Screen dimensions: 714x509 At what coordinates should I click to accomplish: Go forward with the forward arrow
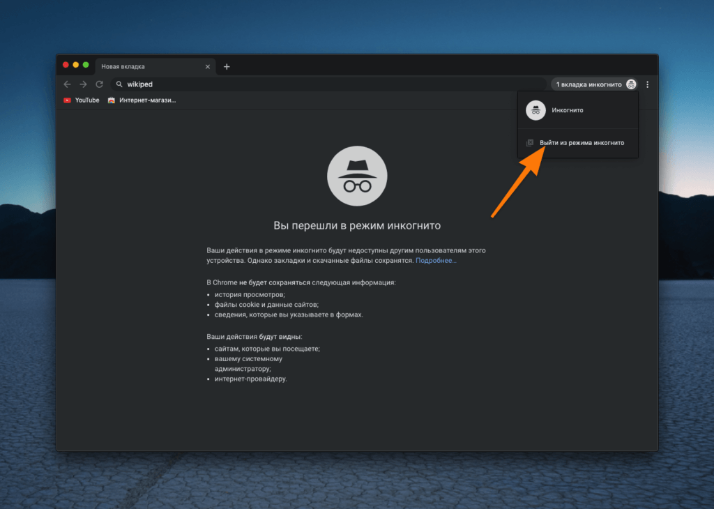click(x=83, y=84)
